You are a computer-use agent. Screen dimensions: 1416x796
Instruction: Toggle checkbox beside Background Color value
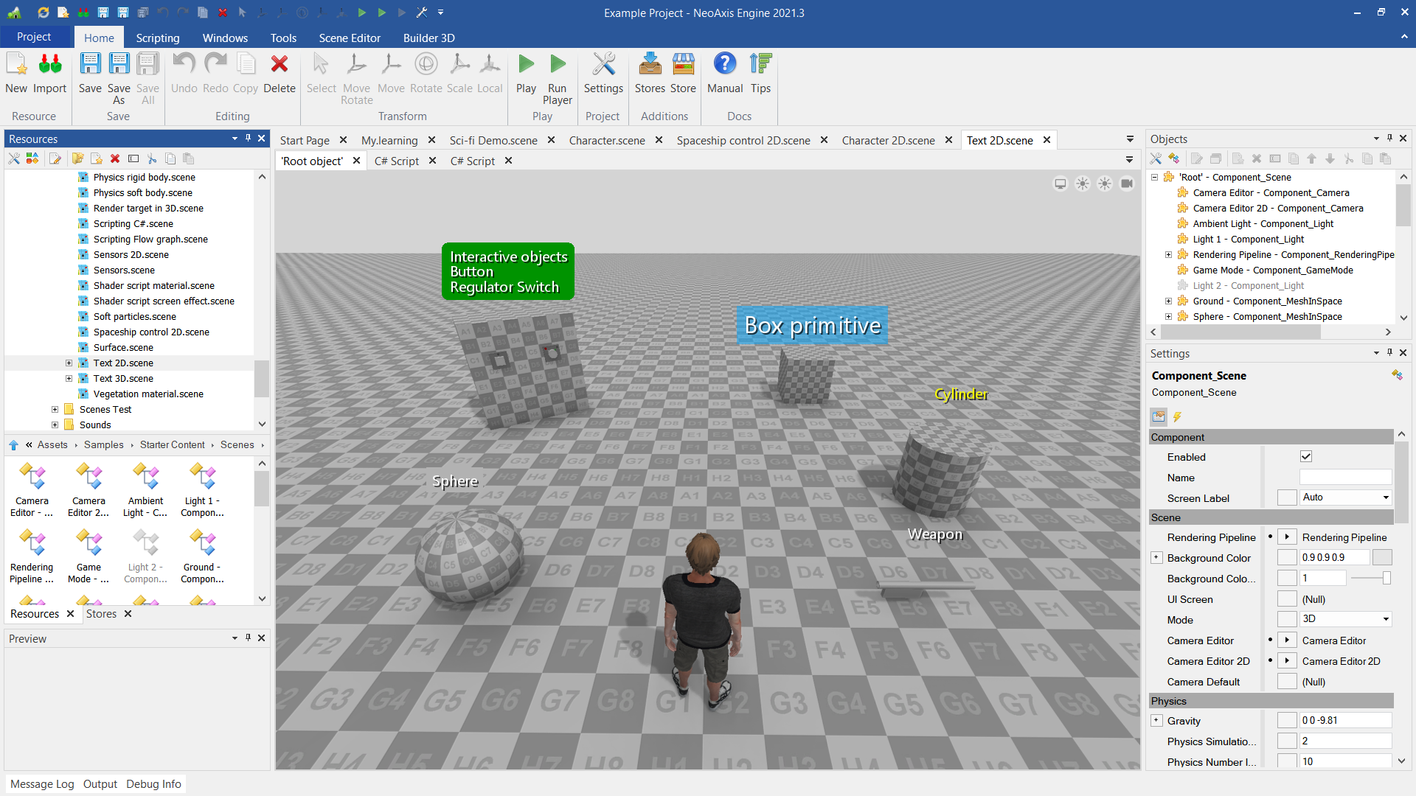coord(1287,558)
